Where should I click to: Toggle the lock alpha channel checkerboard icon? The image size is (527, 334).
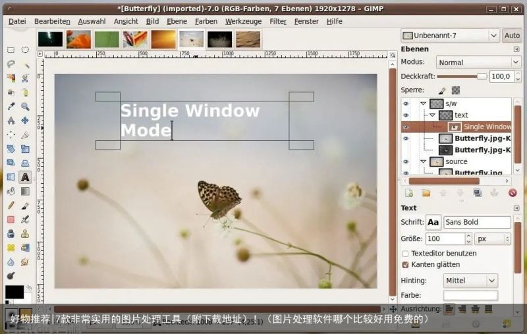(456, 90)
